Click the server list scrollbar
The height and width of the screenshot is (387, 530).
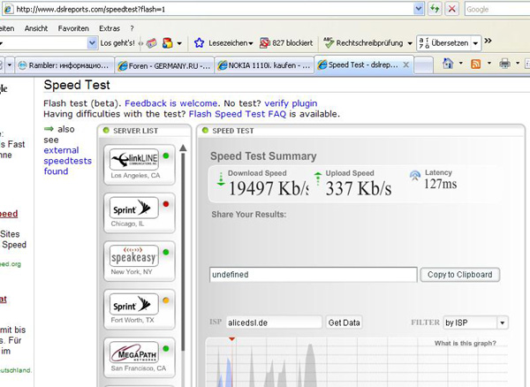(184, 265)
